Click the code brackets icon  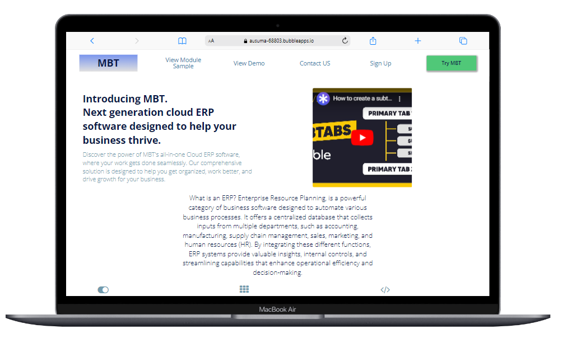(385, 290)
